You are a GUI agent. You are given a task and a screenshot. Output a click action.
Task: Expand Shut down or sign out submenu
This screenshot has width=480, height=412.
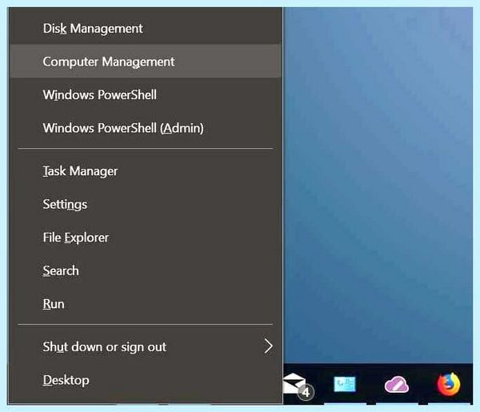(x=146, y=347)
